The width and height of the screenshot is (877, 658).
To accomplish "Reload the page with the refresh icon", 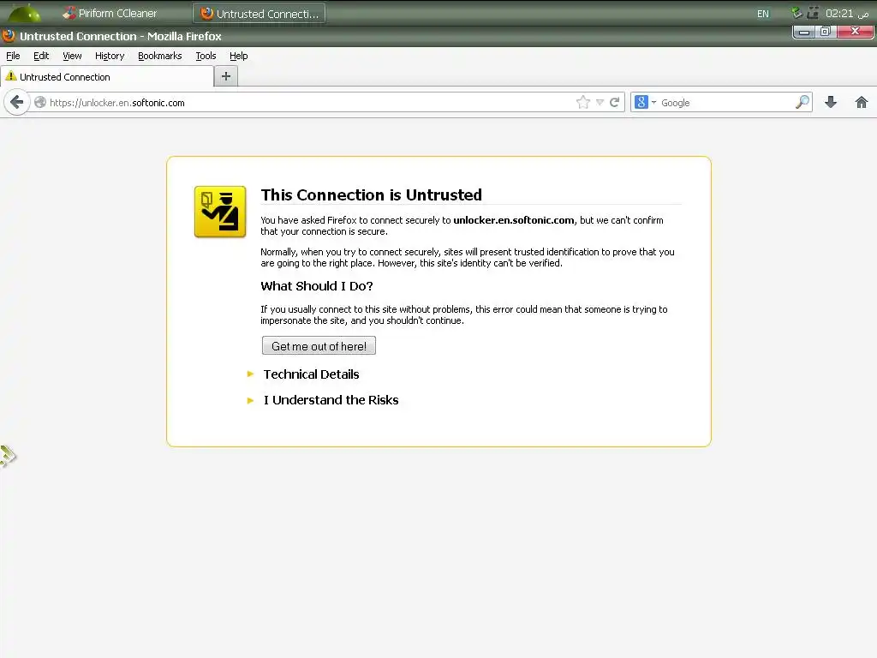I will tap(615, 103).
